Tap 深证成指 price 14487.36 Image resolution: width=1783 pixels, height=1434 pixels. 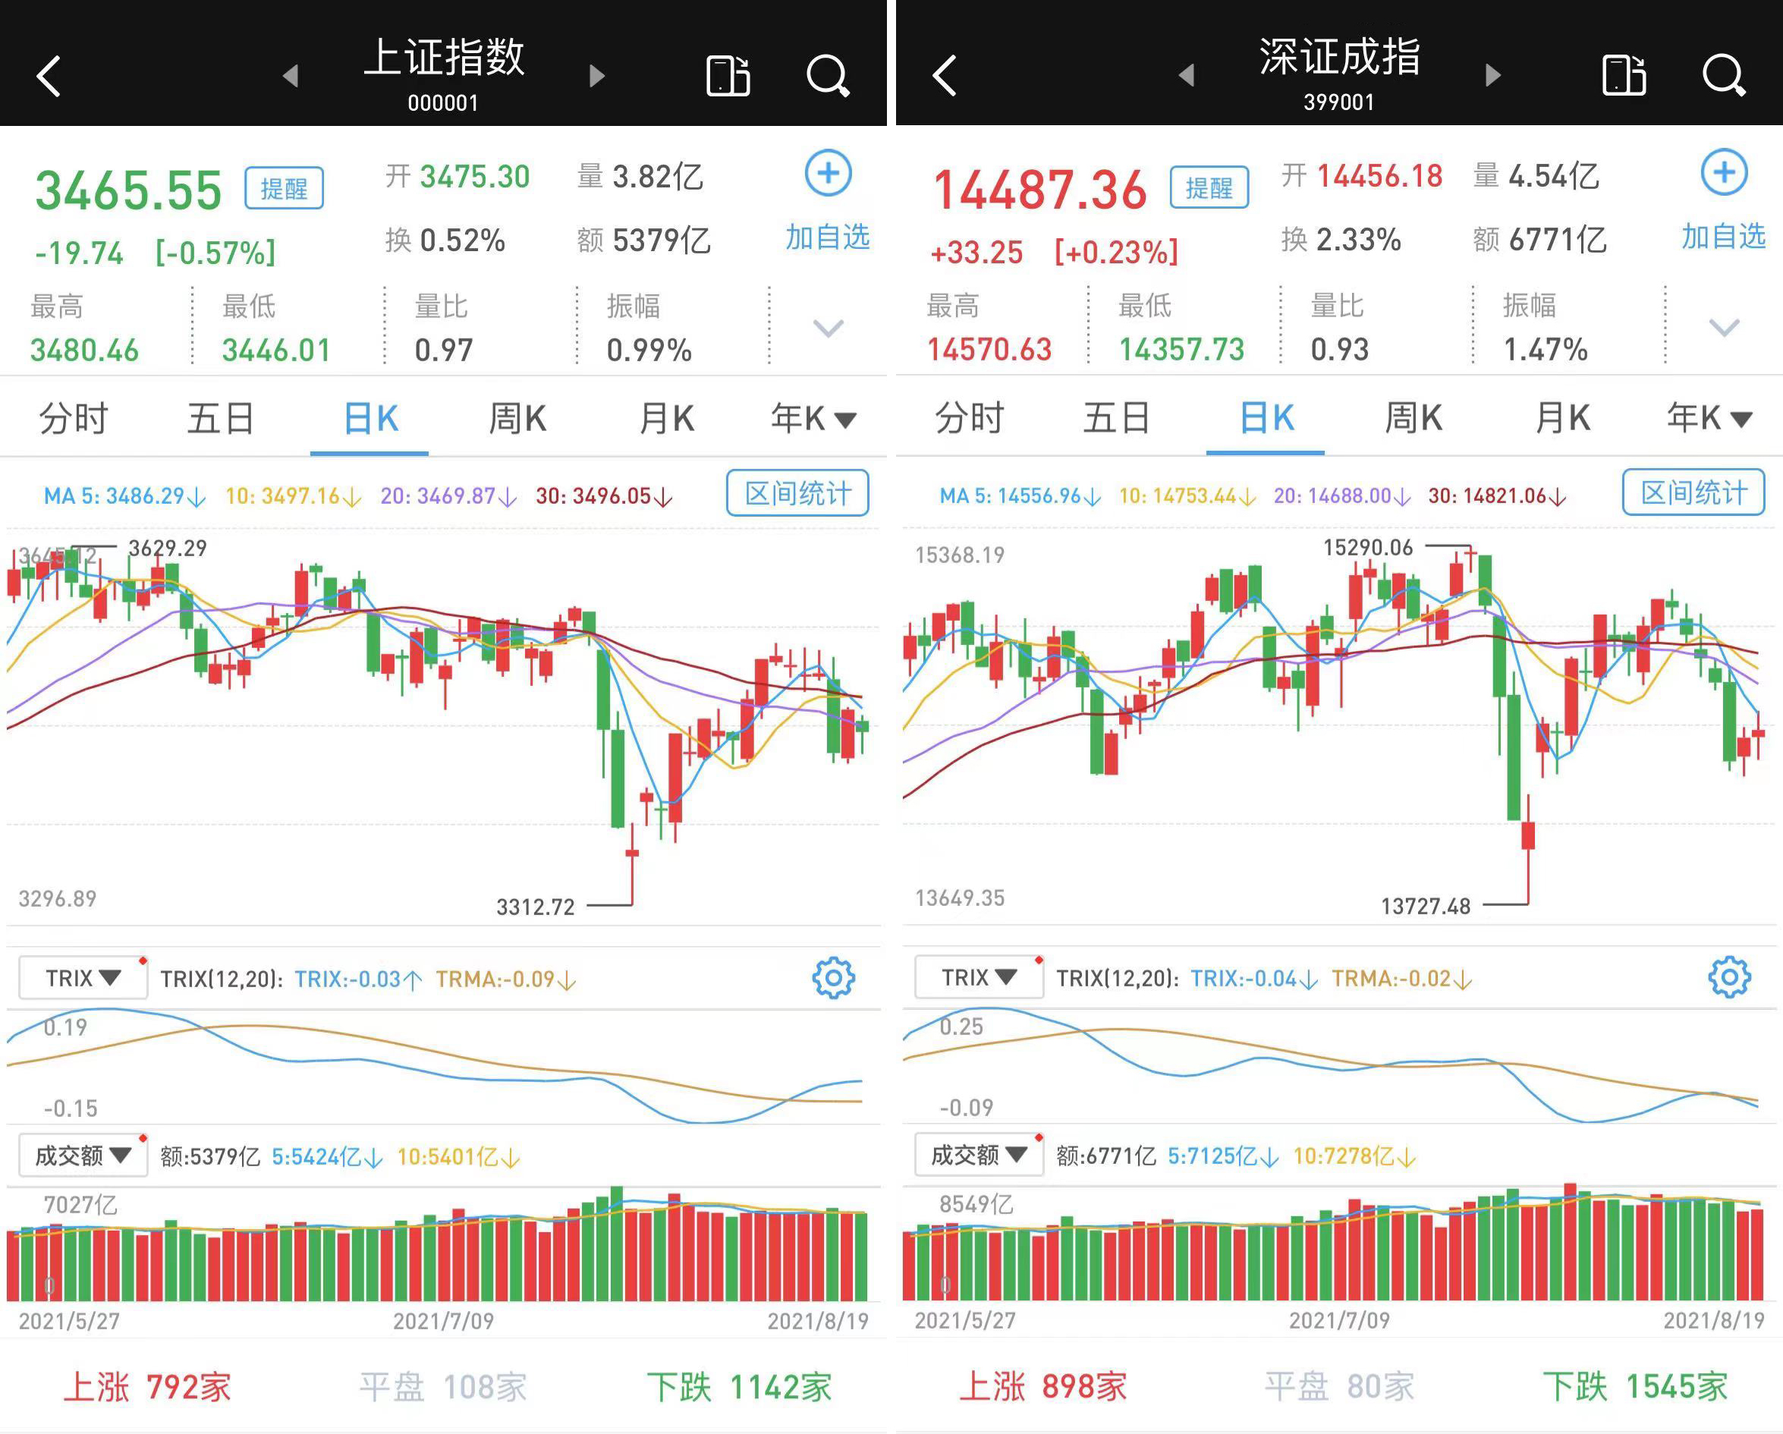pyautogui.click(x=1039, y=190)
